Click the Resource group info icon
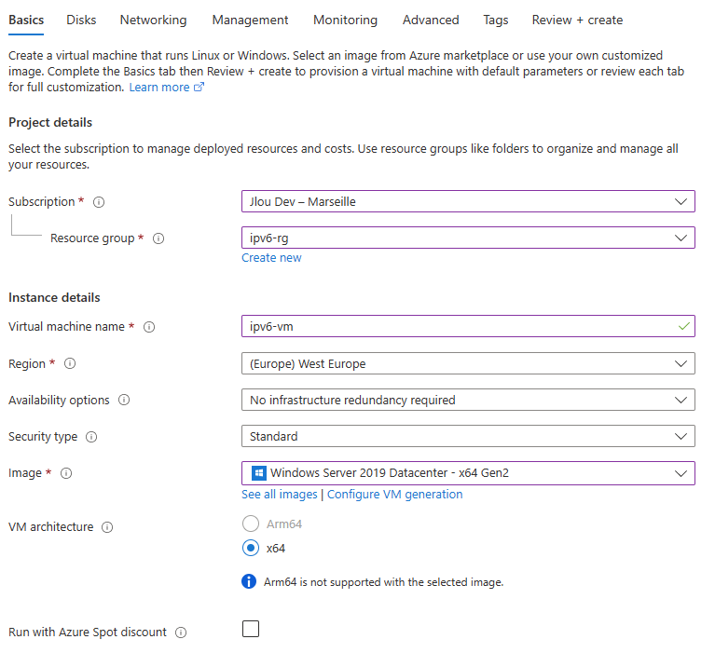 coord(158,238)
